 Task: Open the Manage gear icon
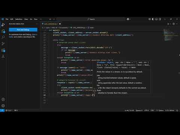pyautogui.click(x=3, y=106)
